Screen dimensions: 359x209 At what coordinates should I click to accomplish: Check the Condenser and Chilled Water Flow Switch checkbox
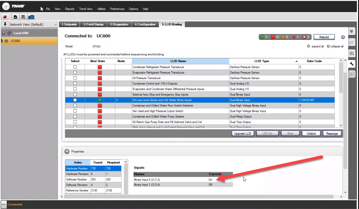pyautogui.click(x=75, y=105)
